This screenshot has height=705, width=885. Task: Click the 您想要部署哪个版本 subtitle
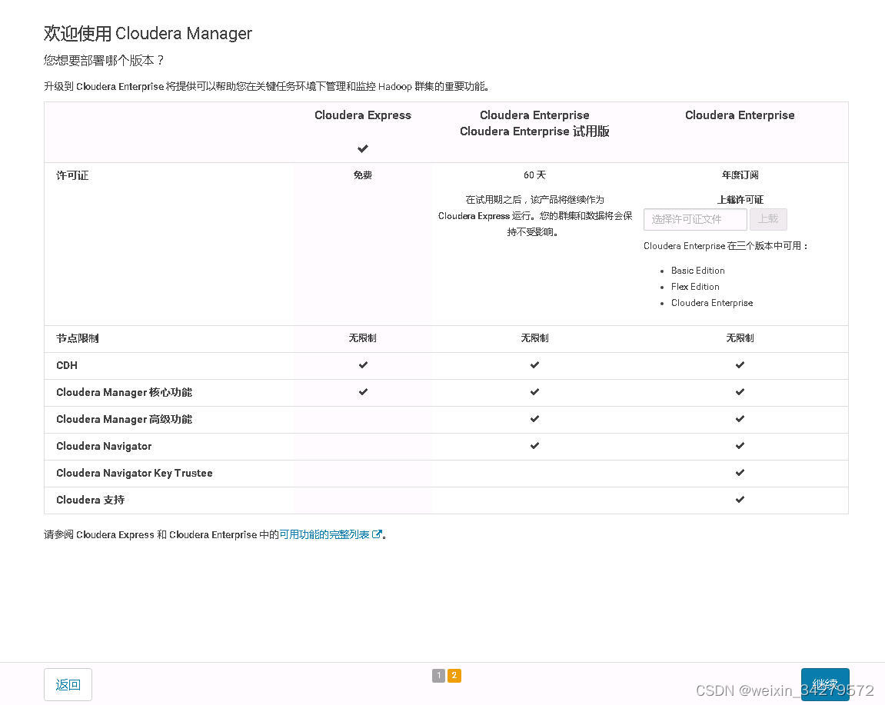coord(104,61)
